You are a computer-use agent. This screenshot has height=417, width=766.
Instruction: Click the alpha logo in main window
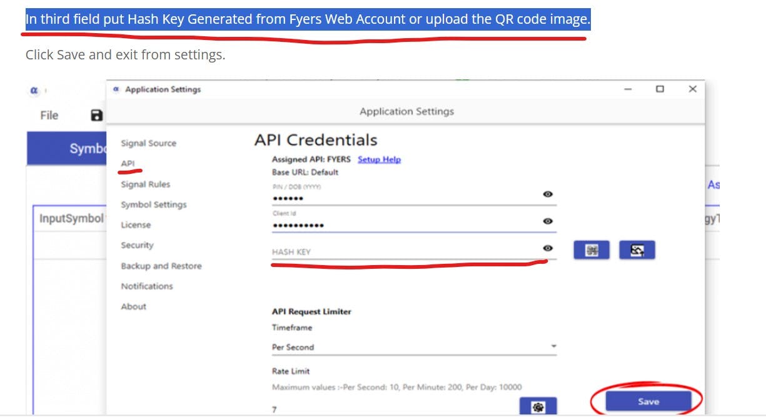point(34,91)
